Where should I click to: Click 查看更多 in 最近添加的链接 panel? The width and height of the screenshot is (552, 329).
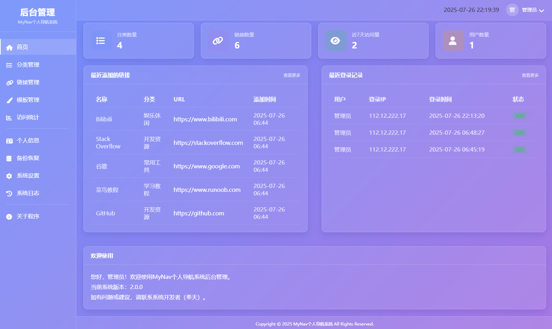292,75
